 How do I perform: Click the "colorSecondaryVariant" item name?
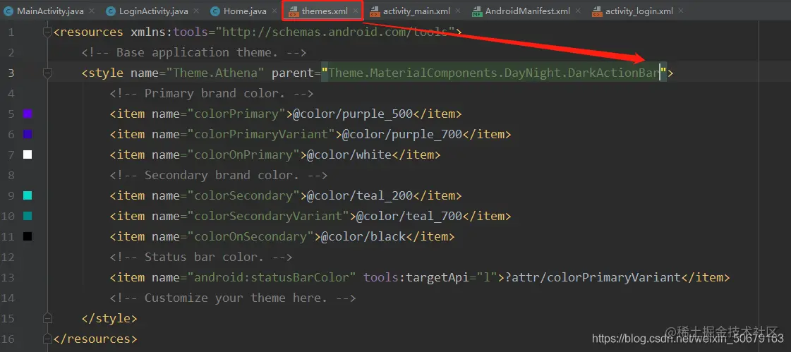click(268, 216)
